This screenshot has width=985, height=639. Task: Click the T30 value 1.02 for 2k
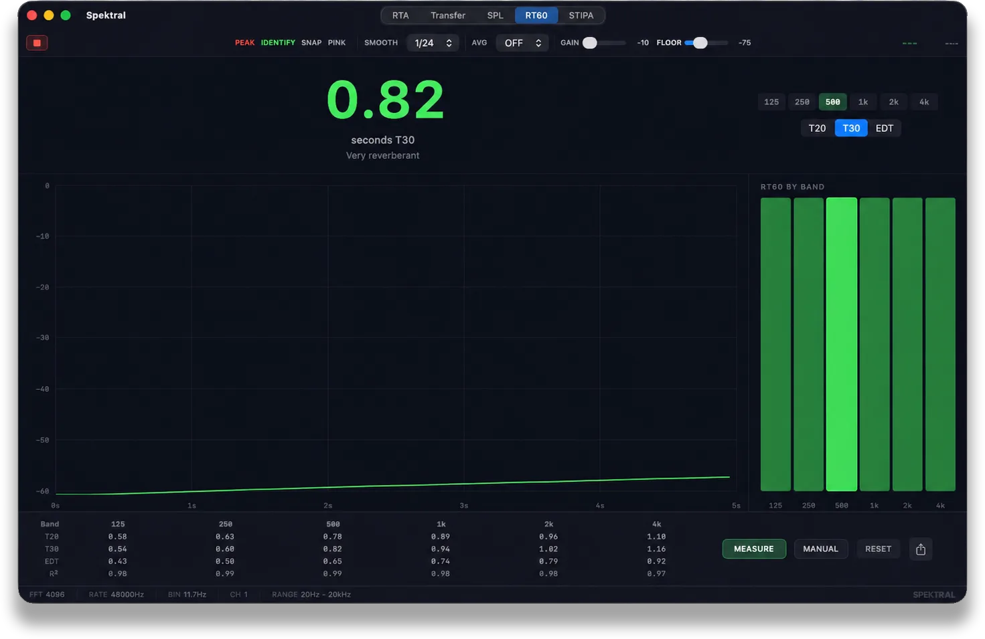(x=548, y=549)
